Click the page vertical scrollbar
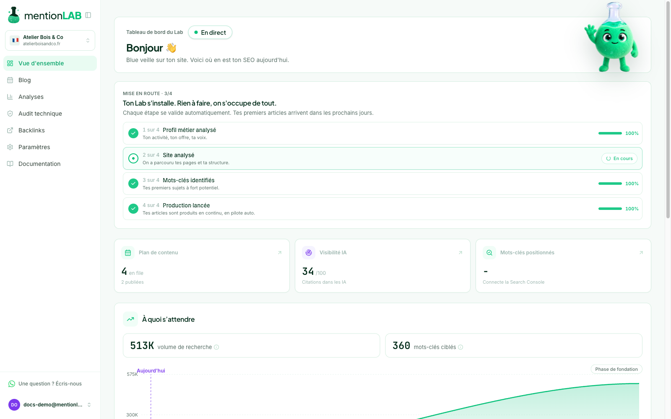Image resolution: width=671 pixels, height=419 pixels. (668, 110)
